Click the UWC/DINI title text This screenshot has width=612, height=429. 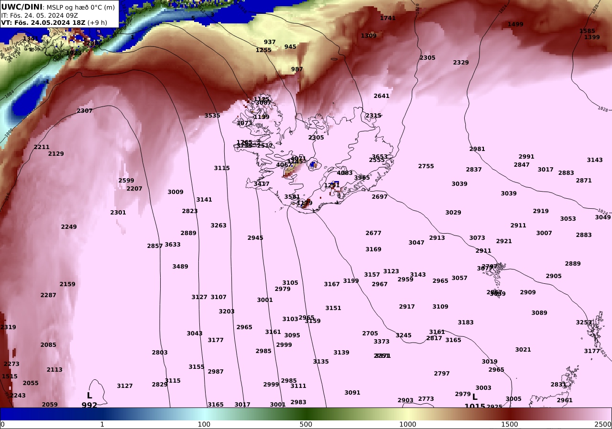(22, 7)
